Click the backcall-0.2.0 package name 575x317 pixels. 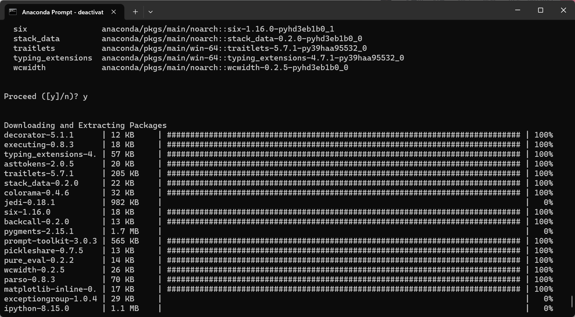click(37, 222)
